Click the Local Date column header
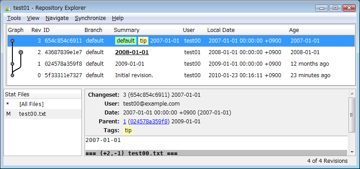Viewport: 360px width, 169px height. (247, 30)
